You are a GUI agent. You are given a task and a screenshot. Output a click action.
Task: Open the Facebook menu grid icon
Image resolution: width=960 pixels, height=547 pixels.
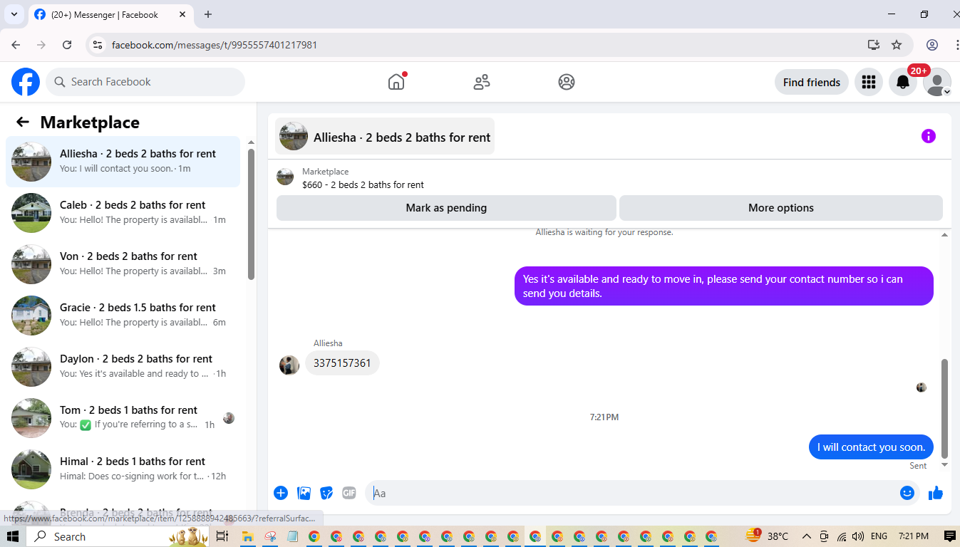pyautogui.click(x=868, y=82)
